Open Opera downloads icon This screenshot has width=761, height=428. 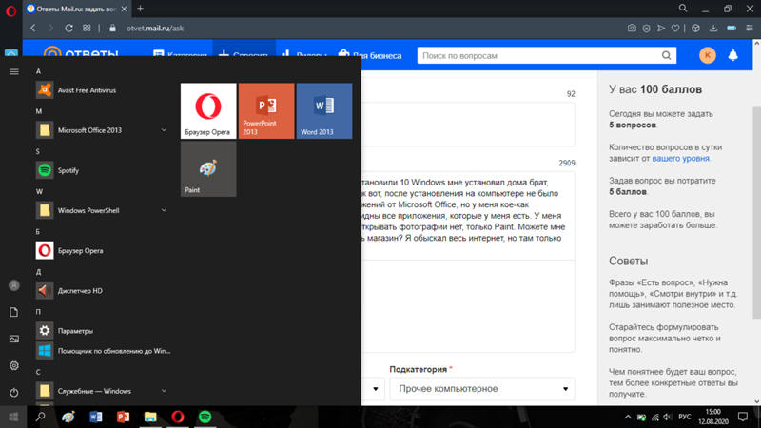pyautogui.click(x=712, y=29)
